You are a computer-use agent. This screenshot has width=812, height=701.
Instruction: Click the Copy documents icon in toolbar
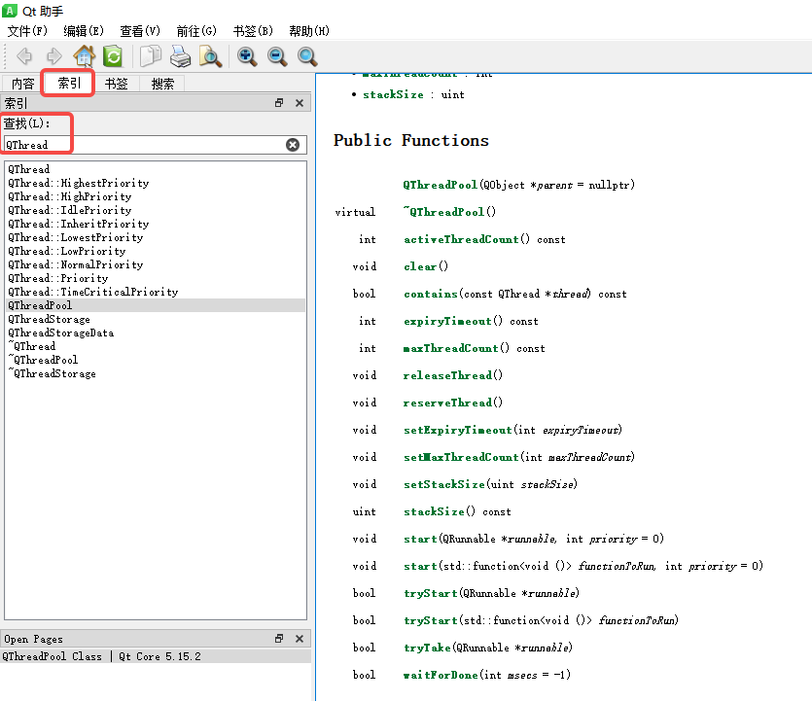(x=151, y=56)
